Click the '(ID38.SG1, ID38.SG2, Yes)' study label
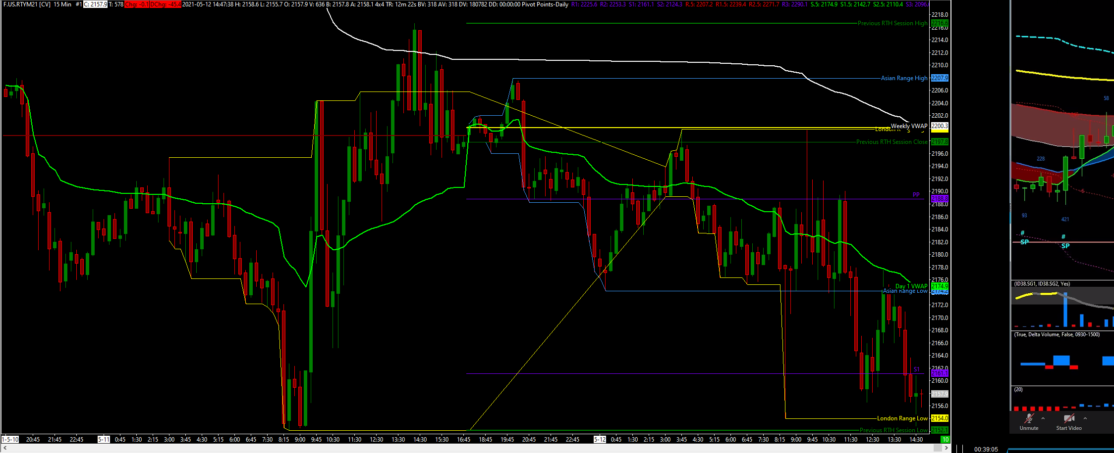Screen dimensions: 1114x453 1042,284
